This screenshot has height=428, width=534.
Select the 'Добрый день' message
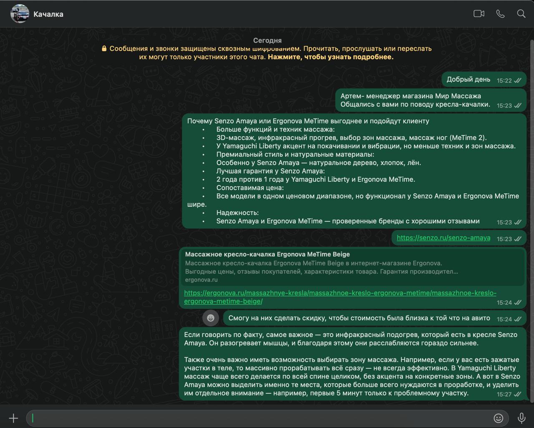click(484, 80)
